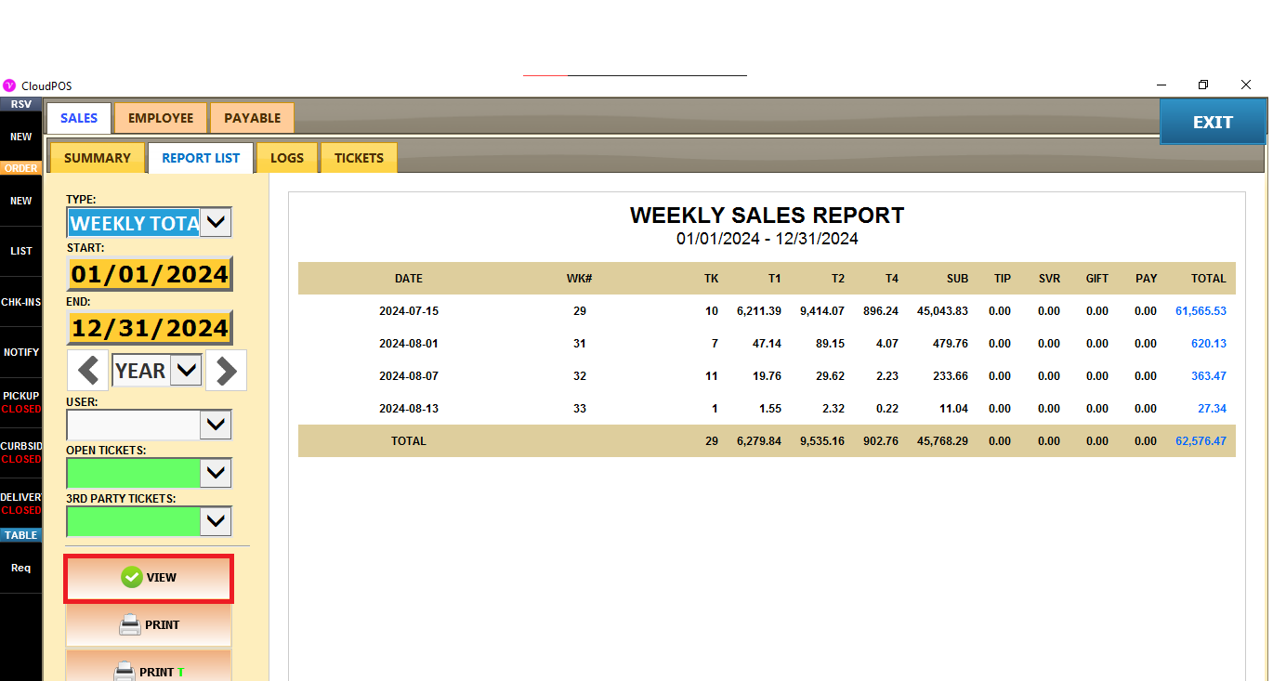
Task: Open the LOGS tab
Action: (x=287, y=158)
